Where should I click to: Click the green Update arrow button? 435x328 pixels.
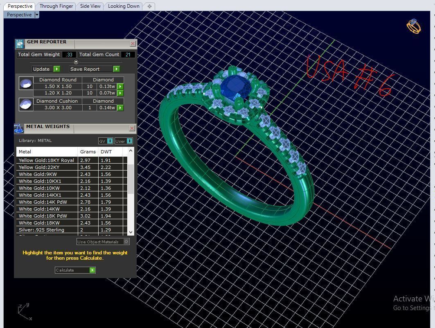tap(56, 69)
